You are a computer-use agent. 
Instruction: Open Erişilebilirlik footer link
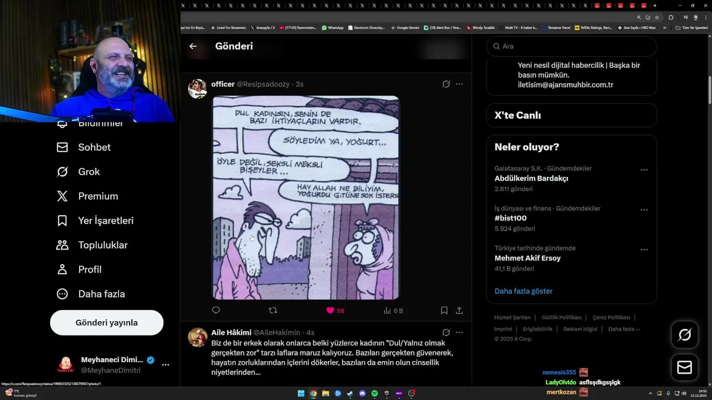538,329
